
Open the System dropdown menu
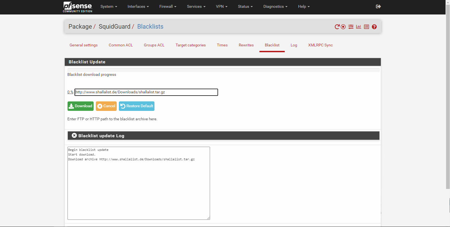[109, 6]
